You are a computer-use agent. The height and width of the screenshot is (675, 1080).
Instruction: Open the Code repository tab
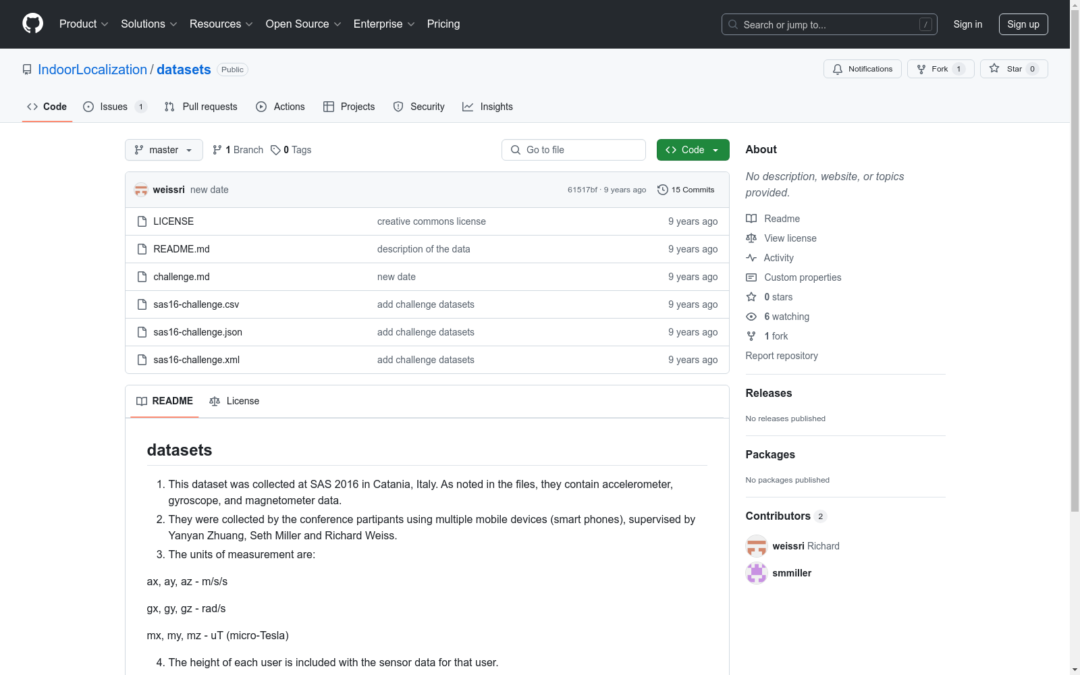(x=47, y=107)
